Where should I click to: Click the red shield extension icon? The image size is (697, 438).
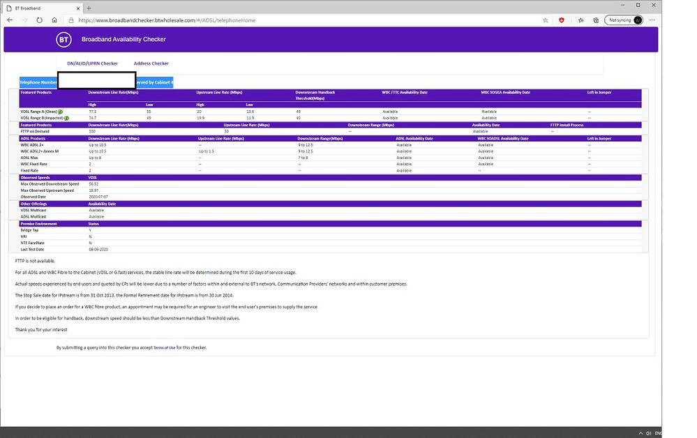[x=562, y=20]
